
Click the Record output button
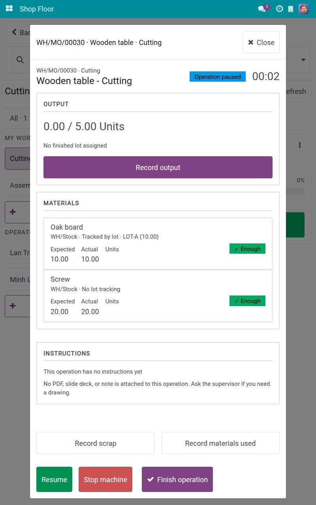click(x=158, y=167)
